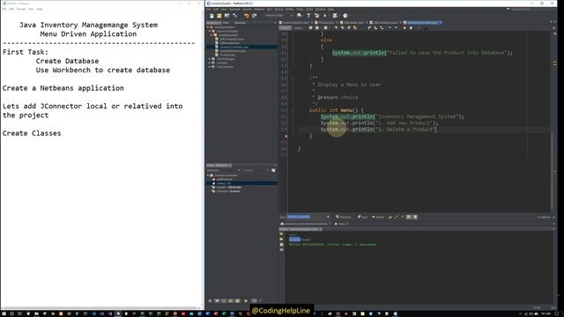This screenshot has width=564, height=317.
Task: Open the Refactor menu in NetBeans
Action: click(259, 9)
